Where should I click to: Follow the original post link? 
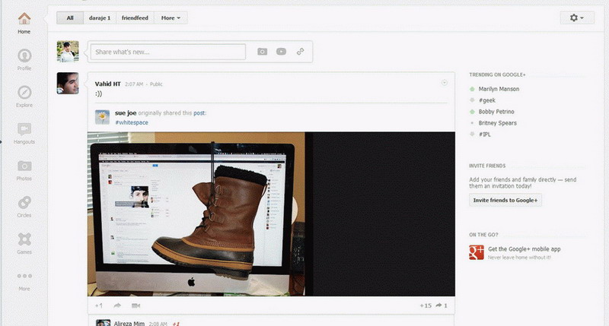(199, 113)
